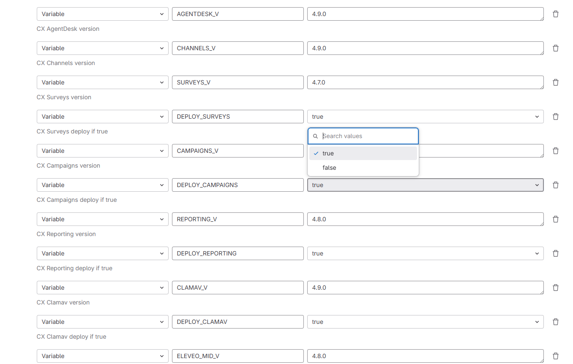Expand the DEPLOY_REPORTING value dropdown
Image resolution: width=573 pixels, height=364 pixels.
click(425, 253)
